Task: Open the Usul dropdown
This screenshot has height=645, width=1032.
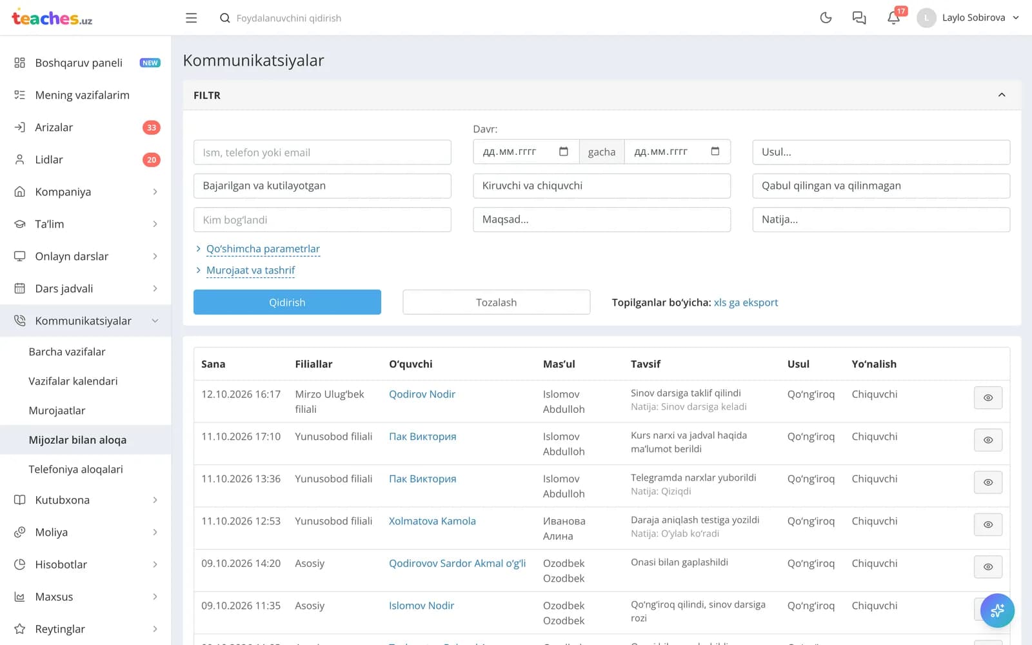Action: coord(881,152)
